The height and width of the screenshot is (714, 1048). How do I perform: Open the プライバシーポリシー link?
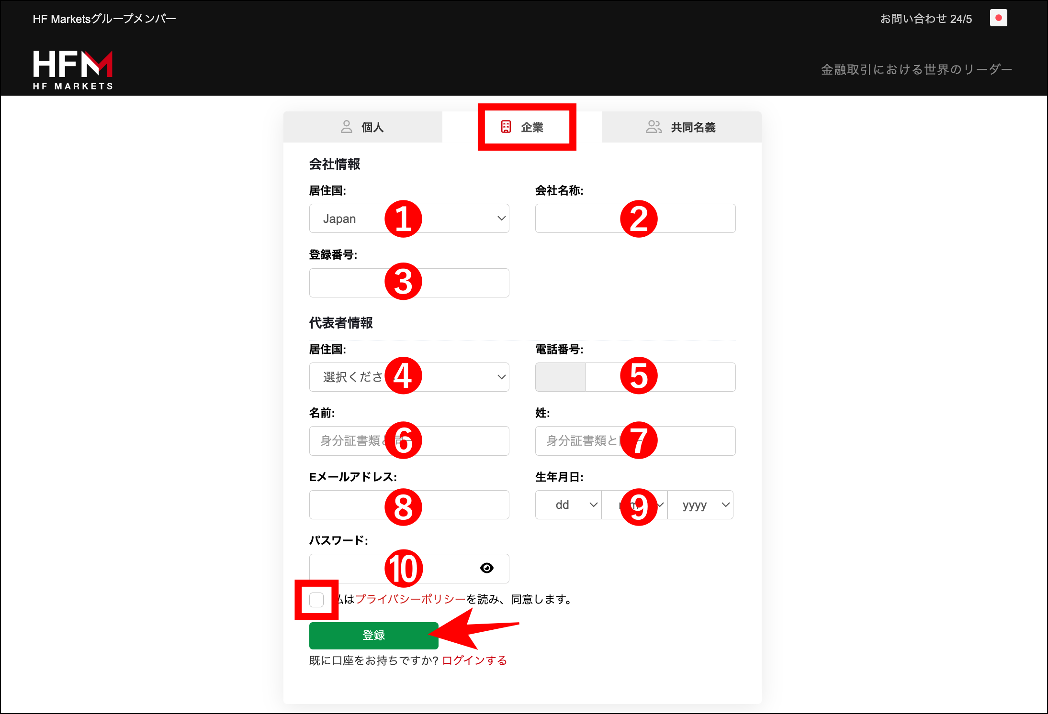pyautogui.click(x=409, y=599)
